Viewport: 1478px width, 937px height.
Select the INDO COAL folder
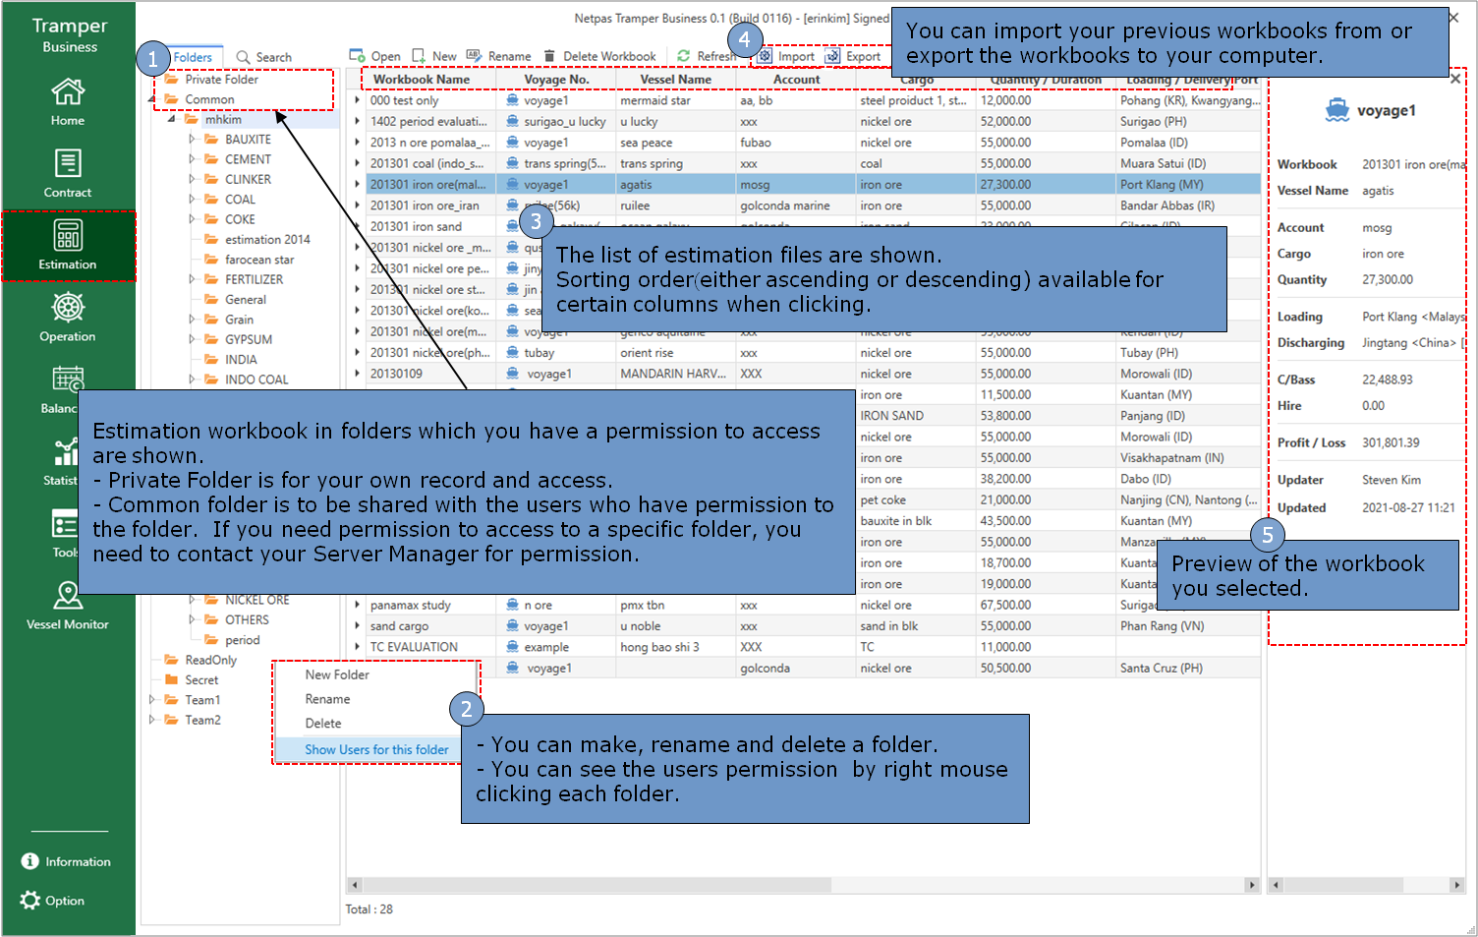(256, 380)
